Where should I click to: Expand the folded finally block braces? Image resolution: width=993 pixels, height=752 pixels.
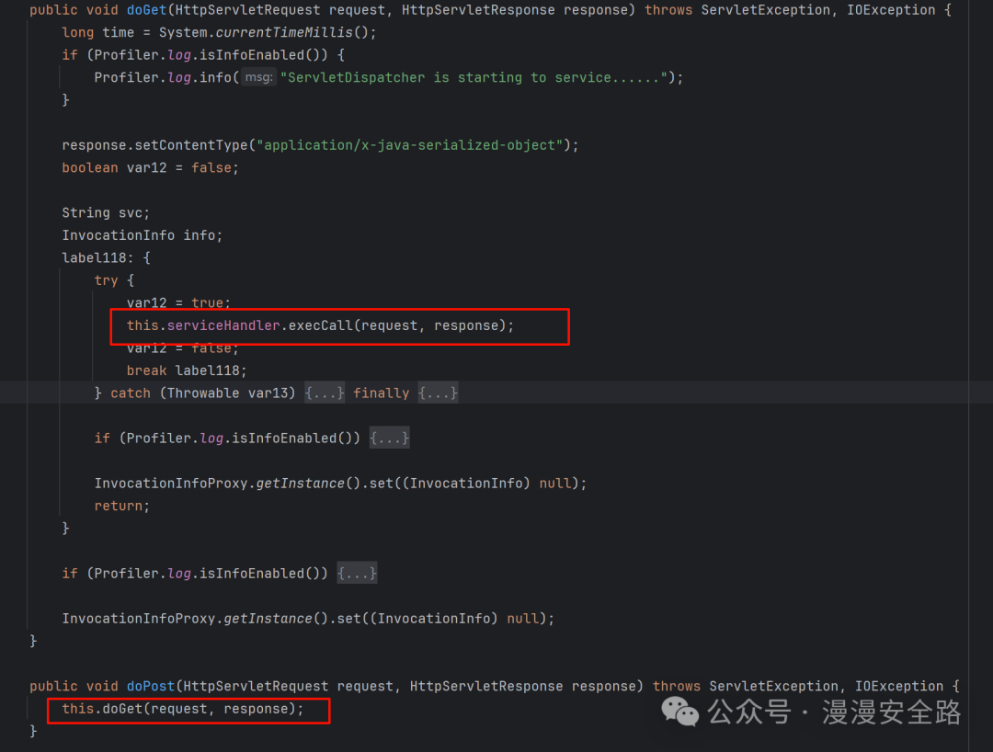tap(438, 393)
